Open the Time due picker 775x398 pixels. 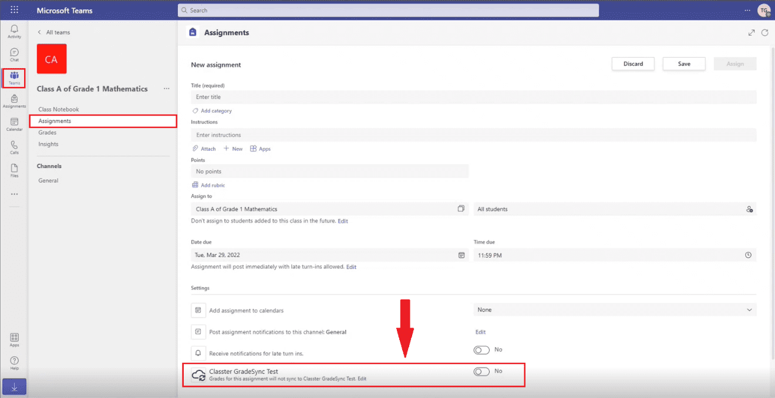[748, 255]
